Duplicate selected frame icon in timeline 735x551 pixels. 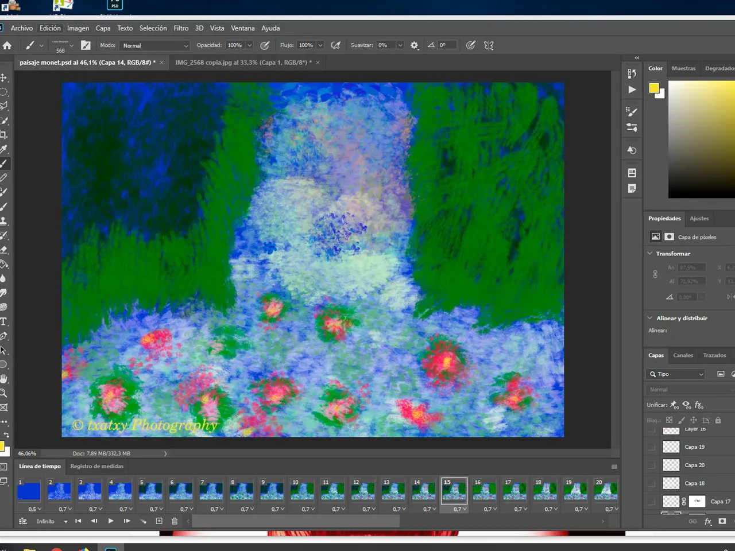tap(159, 521)
